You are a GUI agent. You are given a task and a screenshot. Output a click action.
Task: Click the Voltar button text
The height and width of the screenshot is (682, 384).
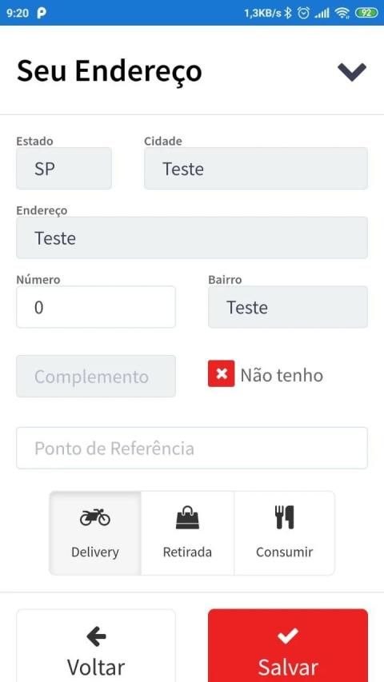pyautogui.click(x=96, y=668)
